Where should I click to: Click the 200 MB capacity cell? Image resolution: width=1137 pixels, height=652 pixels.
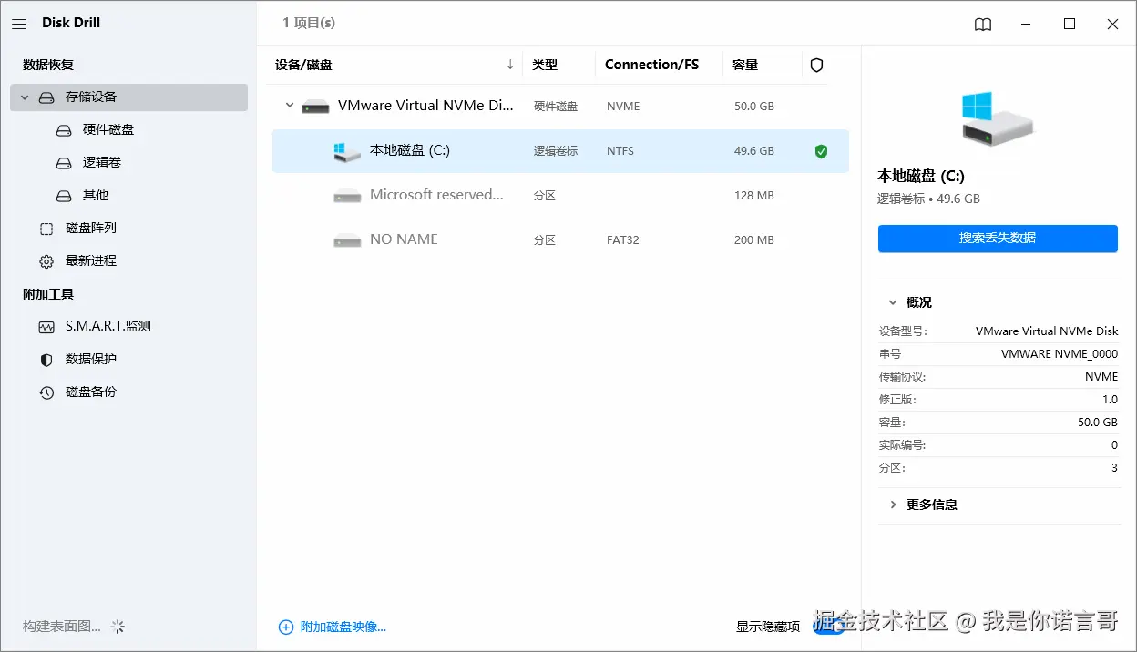click(x=754, y=240)
